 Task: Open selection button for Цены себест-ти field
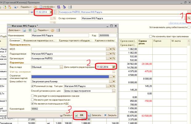point(111,81)
